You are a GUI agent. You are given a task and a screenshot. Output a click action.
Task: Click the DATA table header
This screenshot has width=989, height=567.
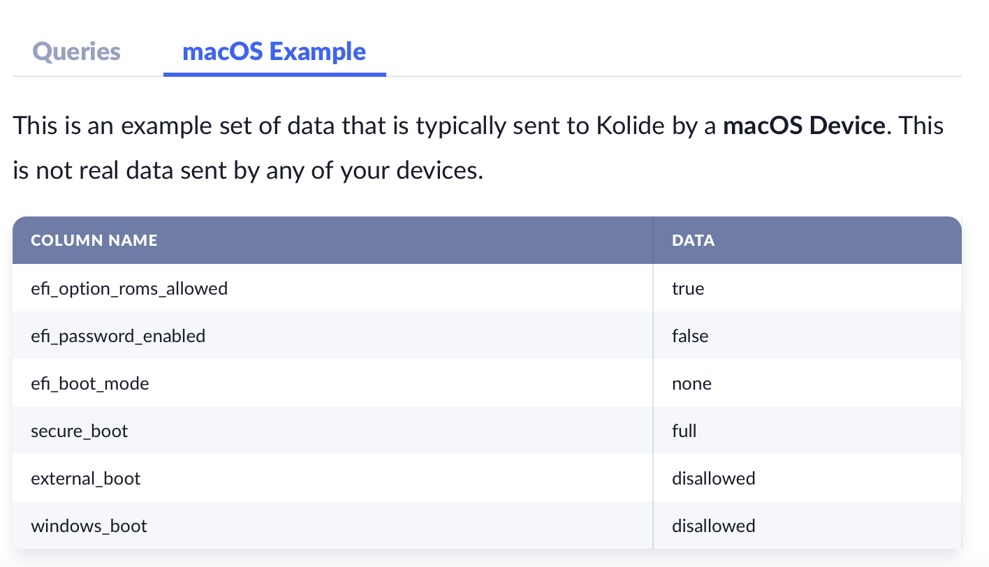(x=693, y=241)
